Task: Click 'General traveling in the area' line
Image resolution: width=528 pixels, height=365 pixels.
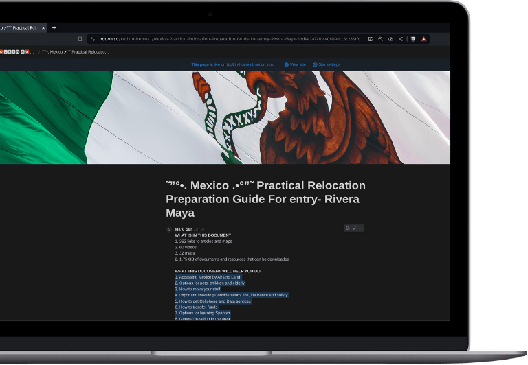Action: pos(202,318)
